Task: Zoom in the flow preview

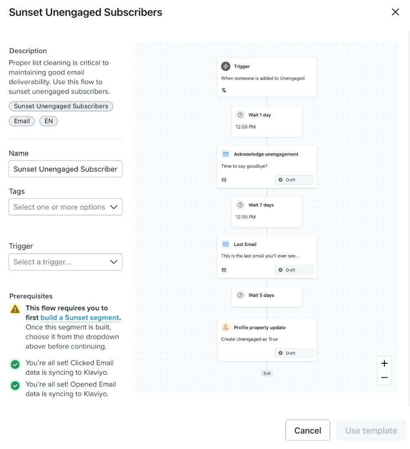Action: coord(384,363)
